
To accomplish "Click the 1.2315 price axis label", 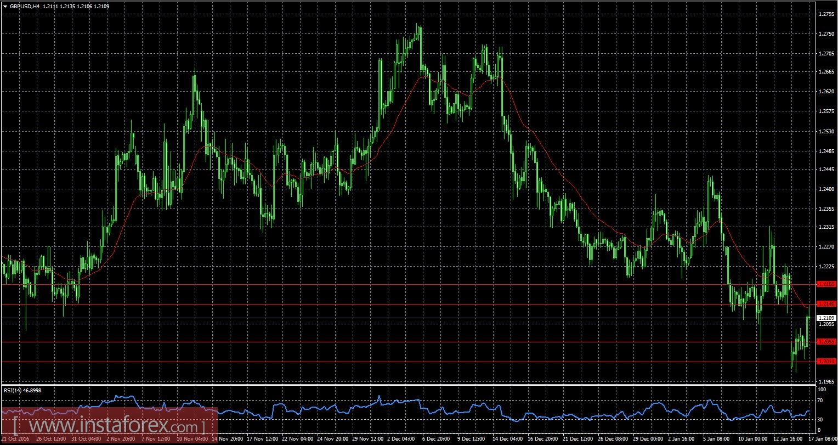I will pos(826,227).
